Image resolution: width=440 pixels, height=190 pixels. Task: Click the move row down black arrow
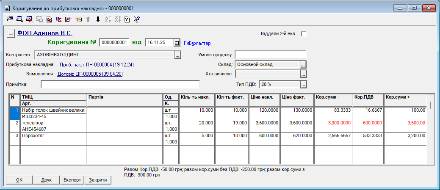coord(98,19)
